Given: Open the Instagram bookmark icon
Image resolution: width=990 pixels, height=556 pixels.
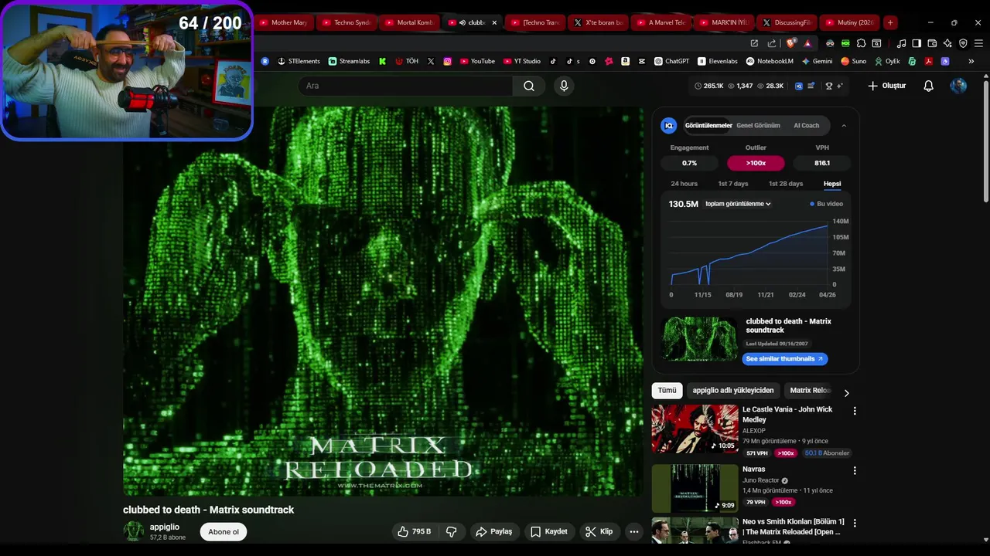Looking at the screenshot, I should click(448, 61).
